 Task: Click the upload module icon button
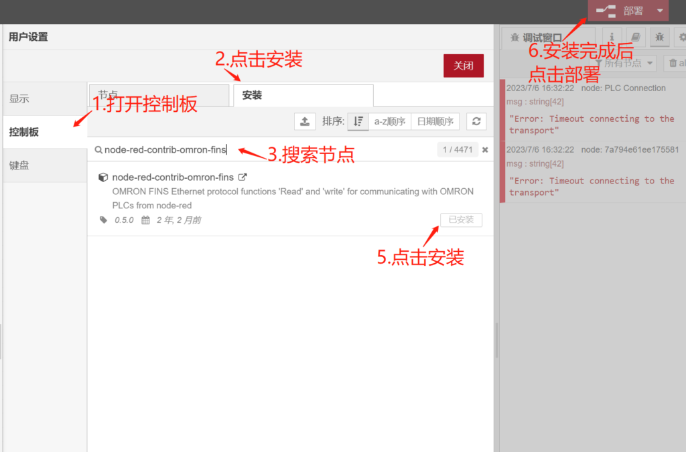(304, 121)
